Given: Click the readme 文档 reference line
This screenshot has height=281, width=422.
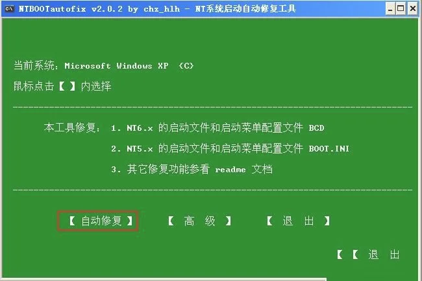Looking at the screenshot, I should (x=192, y=169).
